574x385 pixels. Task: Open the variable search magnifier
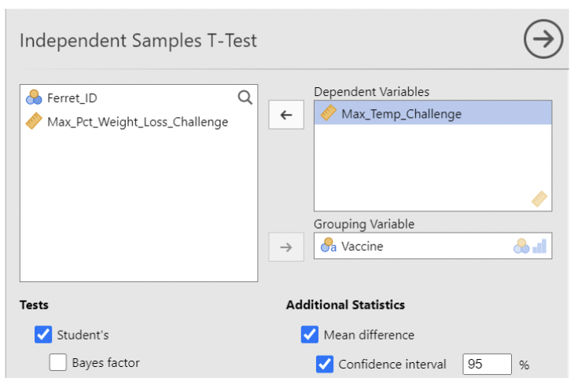245,97
